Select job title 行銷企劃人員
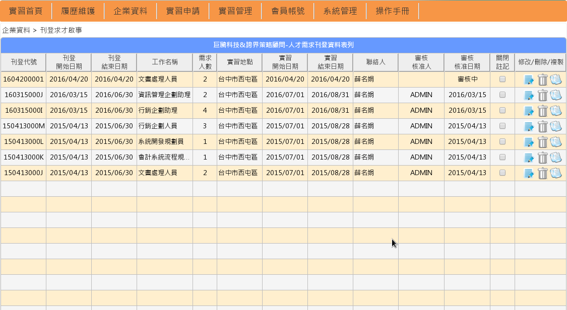 [158, 126]
